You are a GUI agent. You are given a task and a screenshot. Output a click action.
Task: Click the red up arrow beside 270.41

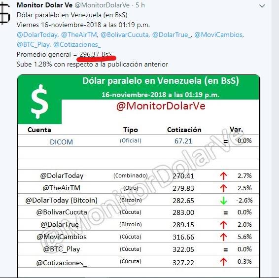[223, 176]
